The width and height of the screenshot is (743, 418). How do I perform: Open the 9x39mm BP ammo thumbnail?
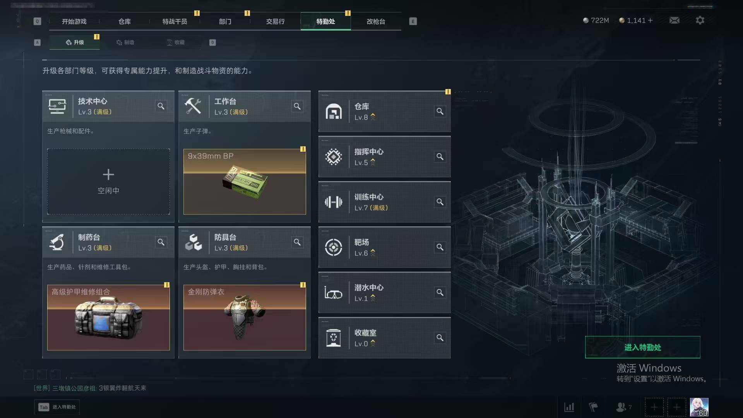click(245, 182)
